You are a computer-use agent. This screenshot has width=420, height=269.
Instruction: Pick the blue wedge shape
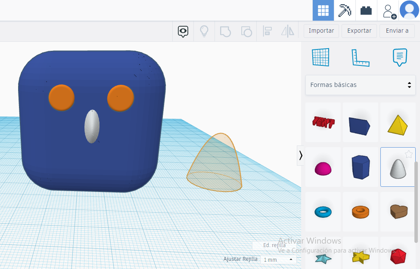[360, 122]
